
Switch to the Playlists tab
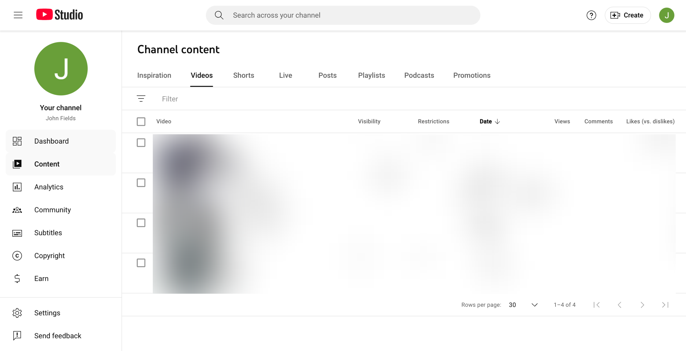click(371, 75)
